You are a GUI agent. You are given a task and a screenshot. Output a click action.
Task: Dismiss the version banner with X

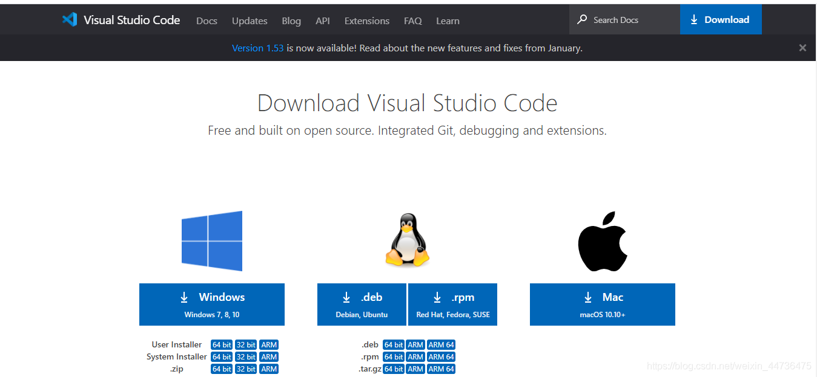tap(802, 48)
